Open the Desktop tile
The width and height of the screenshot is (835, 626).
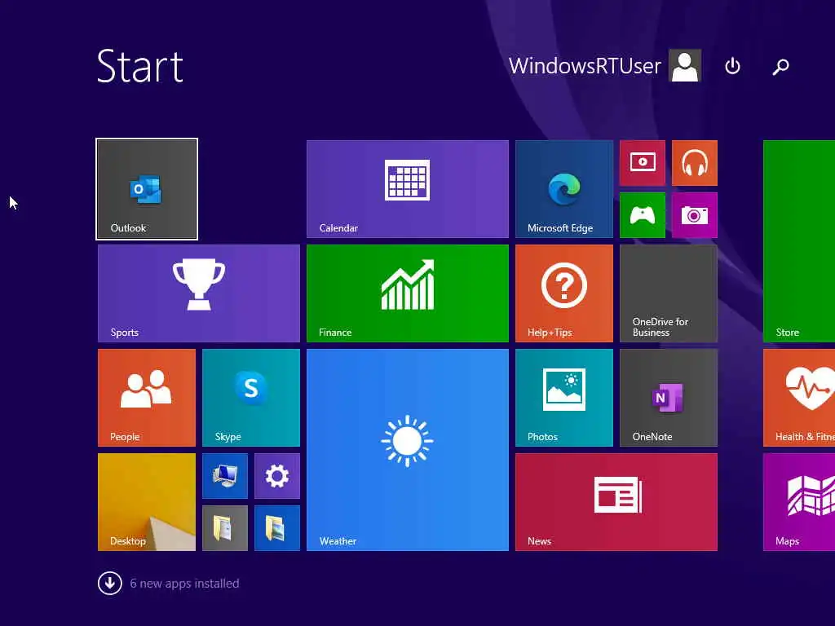pos(147,502)
